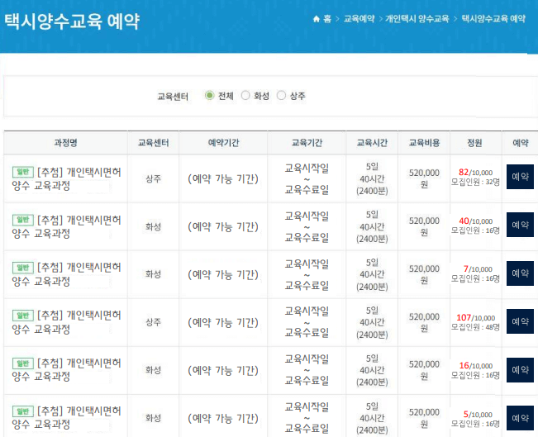Click 일반 badge in 82/10,000 row
The image size is (538, 437).
[23, 172]
